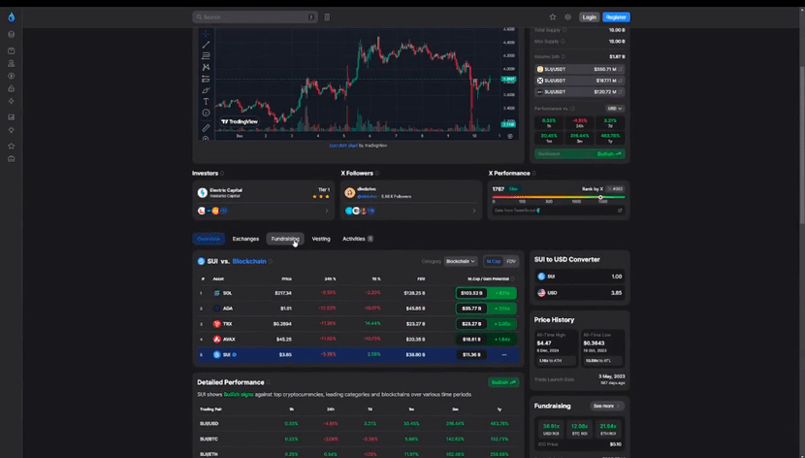Select the text T tool in the chart

206,102
